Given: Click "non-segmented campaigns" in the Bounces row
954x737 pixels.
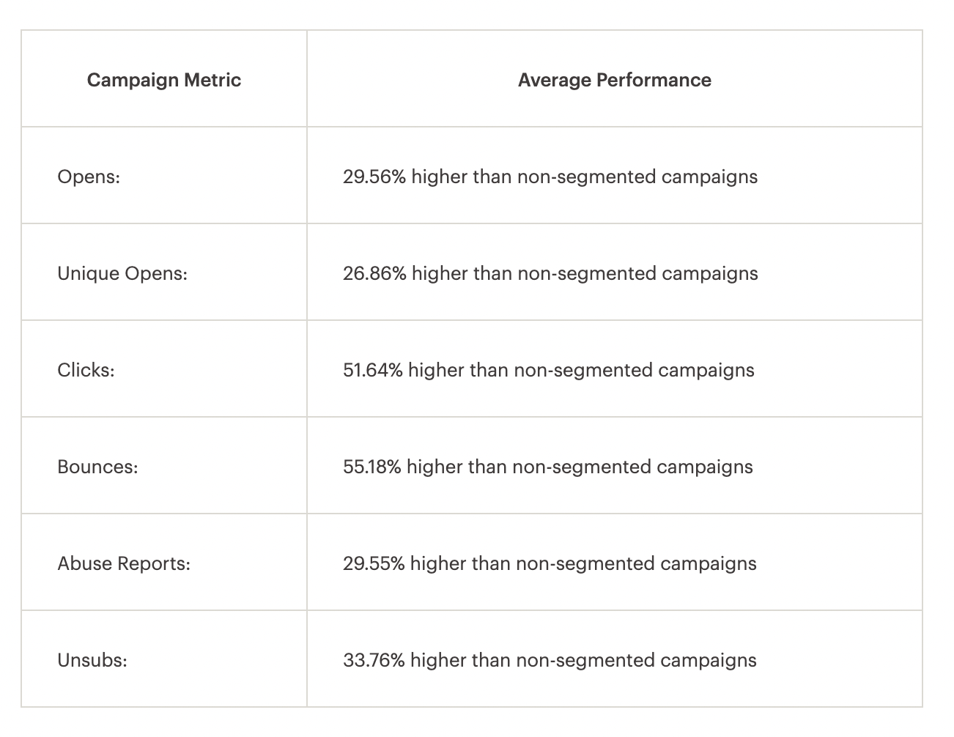Looking at the screenshot, I should pyautogui.click(x=632, y=467).
